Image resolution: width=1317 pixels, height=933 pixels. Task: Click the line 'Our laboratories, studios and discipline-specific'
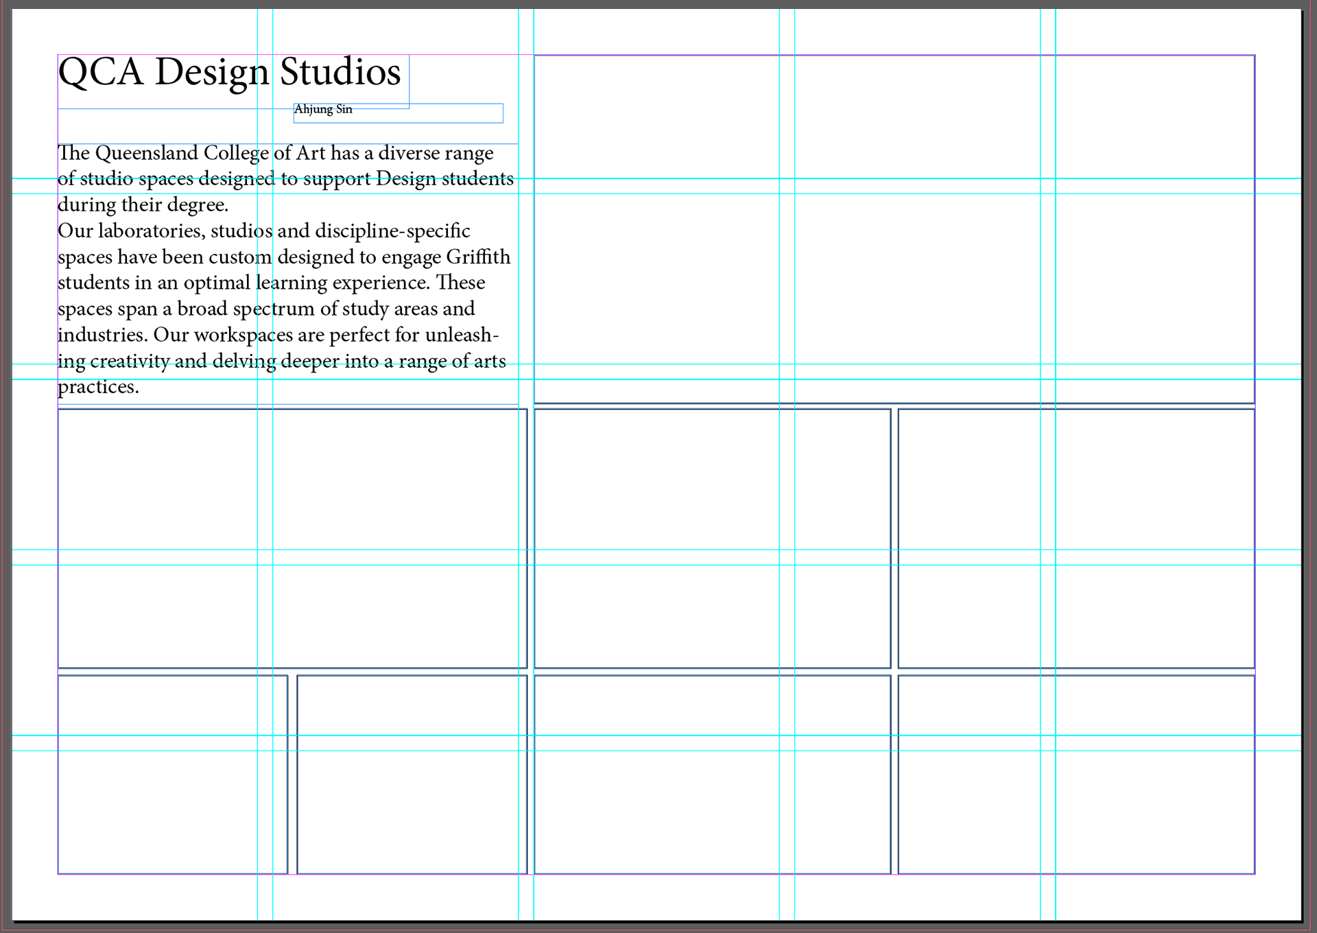click(264, 231)
